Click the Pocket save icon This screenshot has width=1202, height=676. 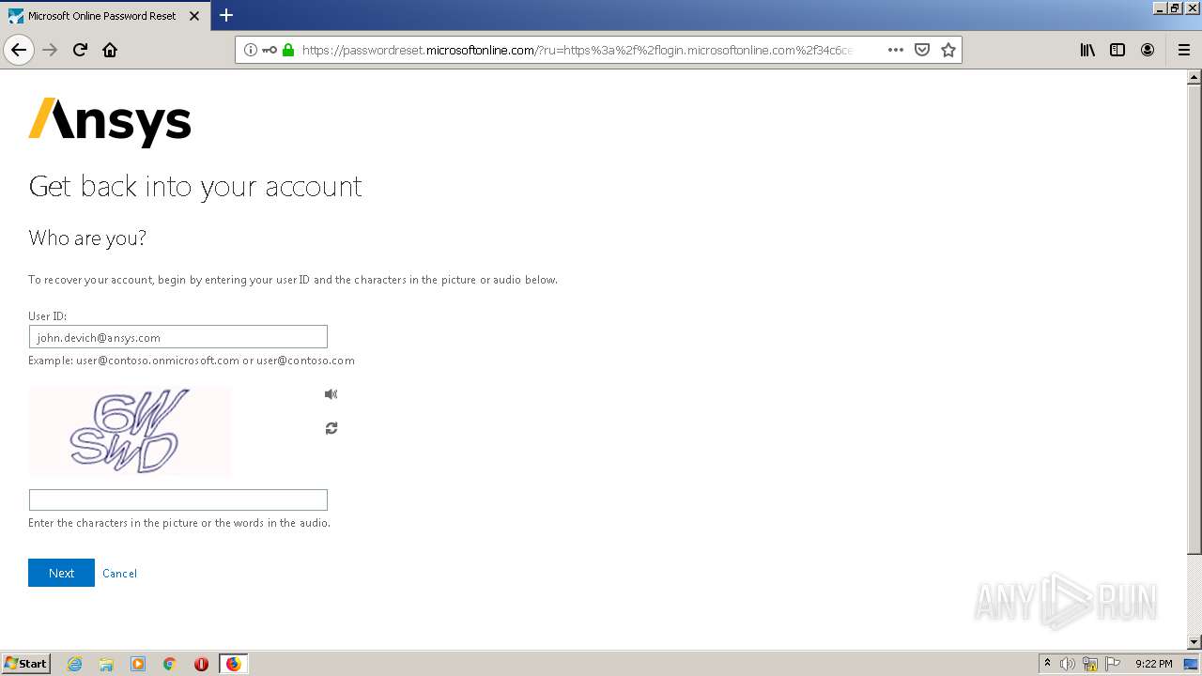pyautogui.click(x=922, y=50)
